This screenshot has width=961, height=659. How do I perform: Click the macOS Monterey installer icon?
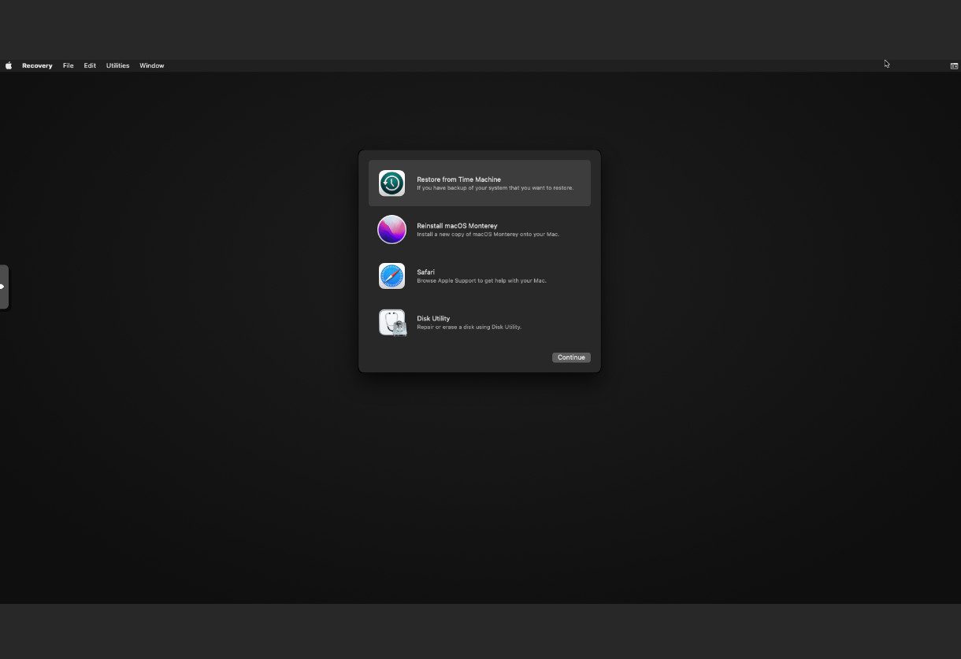(x=391, y=230)
